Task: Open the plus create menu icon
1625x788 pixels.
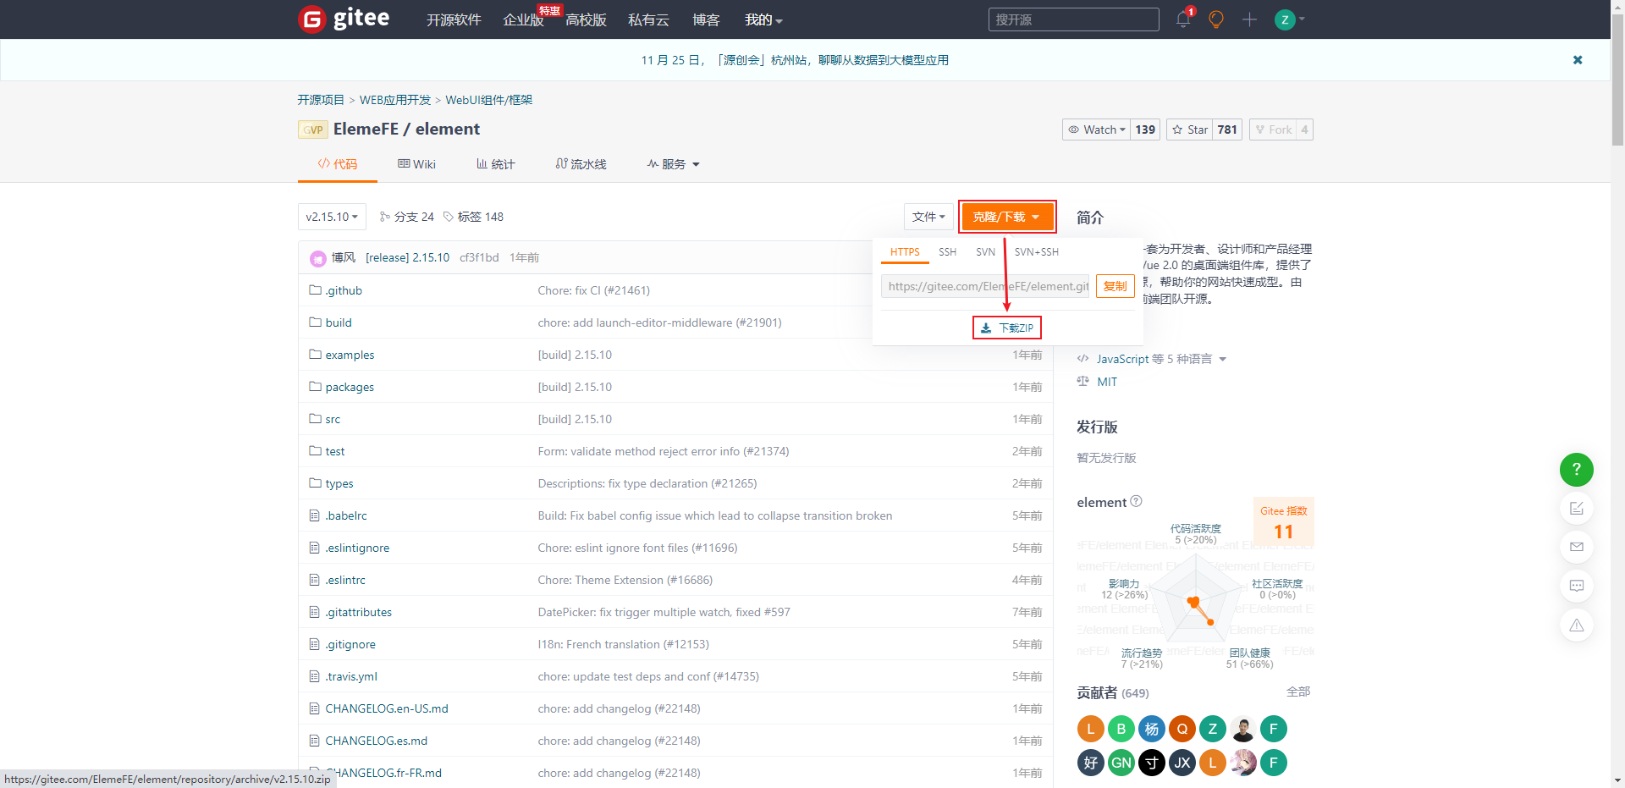Action: click(1249, 19)
